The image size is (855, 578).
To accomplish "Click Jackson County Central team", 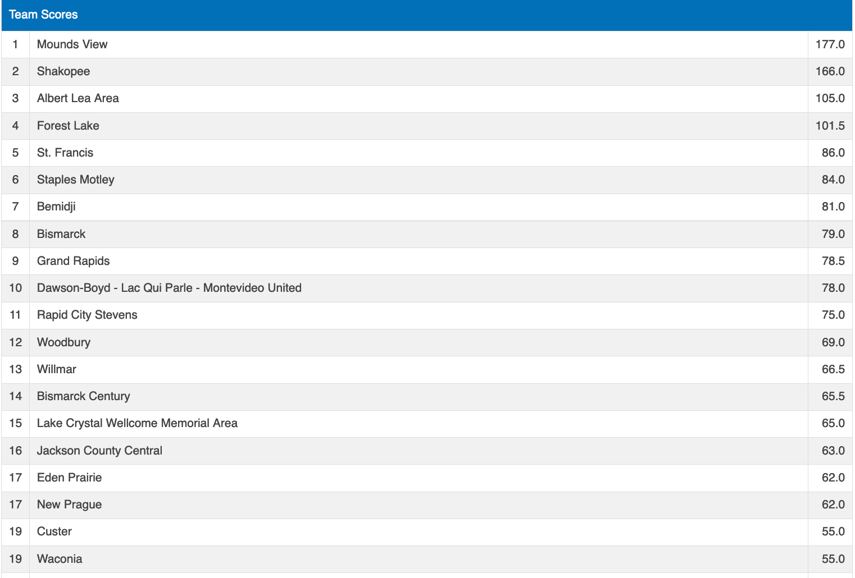I will [99, 451].
